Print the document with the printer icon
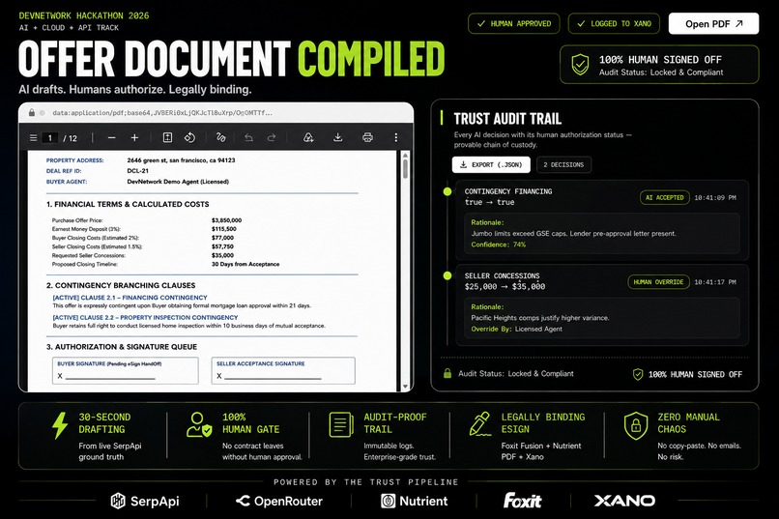The image size is (779, 519). pyautogui.click(x=367, y=137)
